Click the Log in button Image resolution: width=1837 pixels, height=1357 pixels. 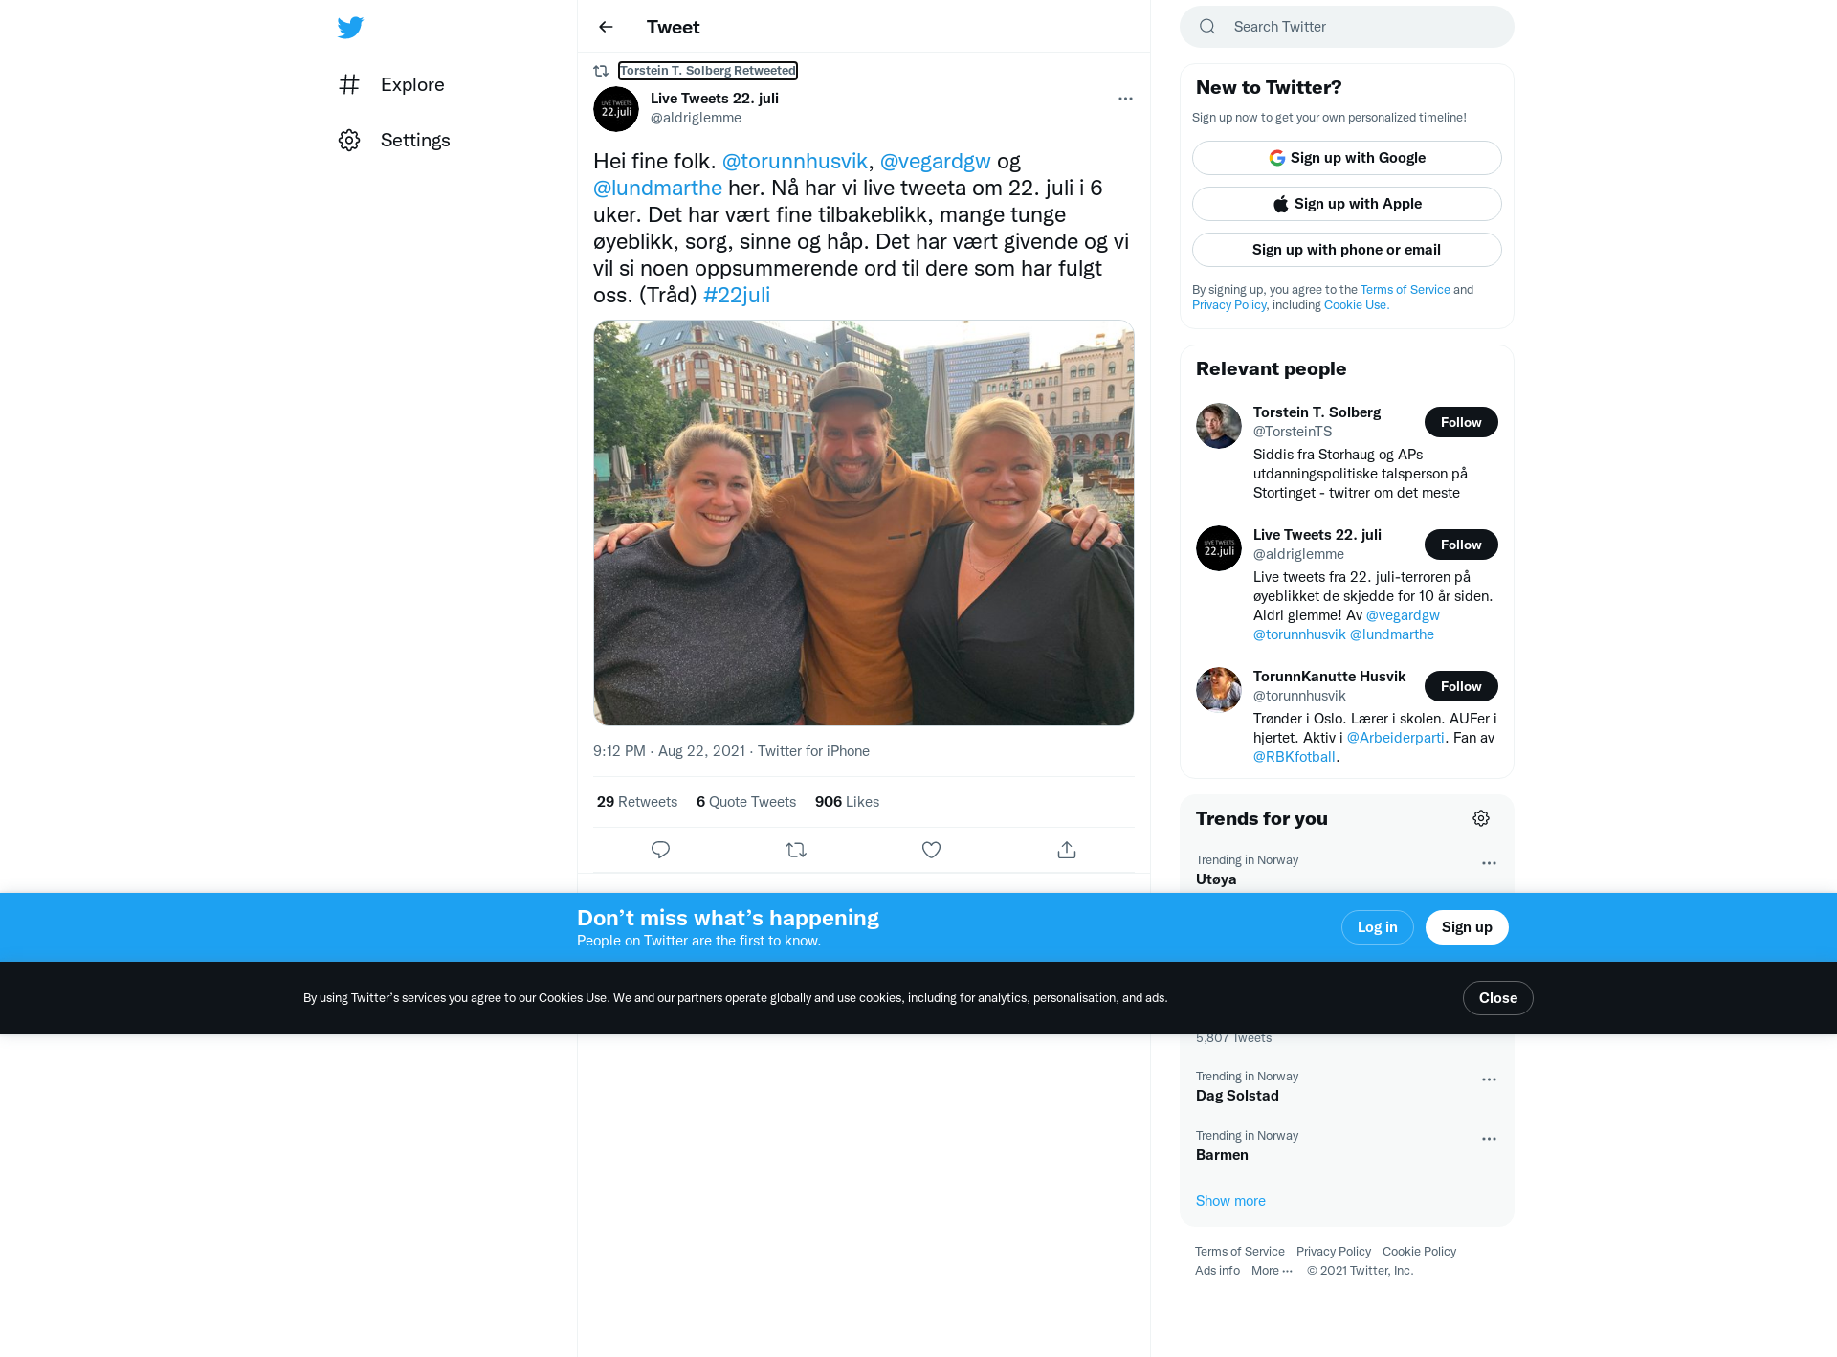point(1377,927)
